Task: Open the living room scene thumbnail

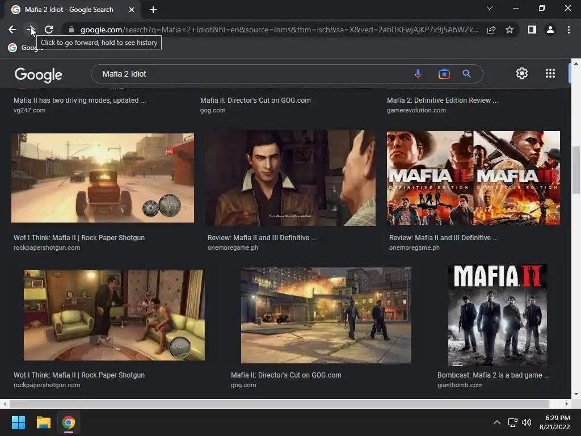Action: pyautogui.click(x=114, y=315)
